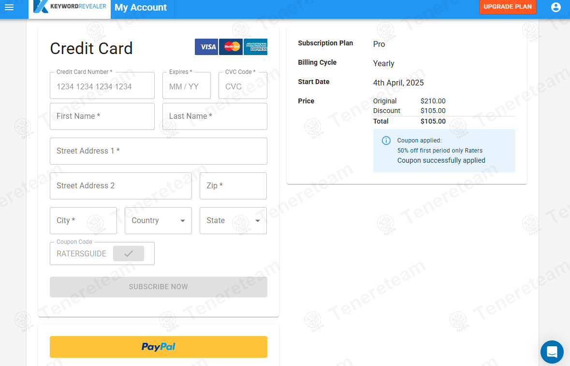The width and height of the screenshot is (570, 366).
Task: Open the hamburger navigation menu
Action: [9, 7]
